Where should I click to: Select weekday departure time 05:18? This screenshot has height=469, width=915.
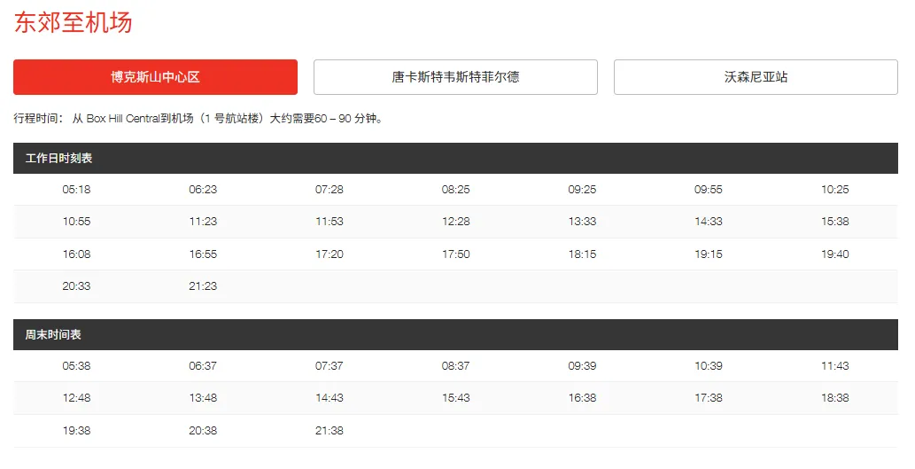[77, 189]
